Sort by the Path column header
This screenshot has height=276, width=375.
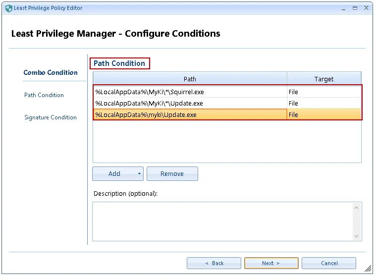click(x=190, y=79)
